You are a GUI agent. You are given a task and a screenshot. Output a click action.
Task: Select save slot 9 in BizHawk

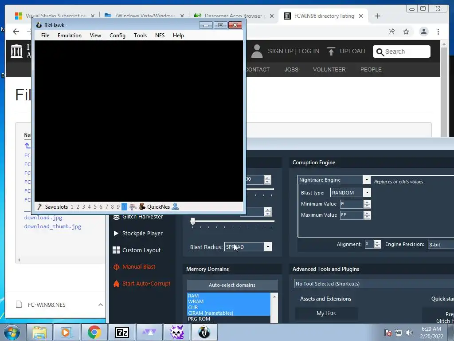click(118, 207)
